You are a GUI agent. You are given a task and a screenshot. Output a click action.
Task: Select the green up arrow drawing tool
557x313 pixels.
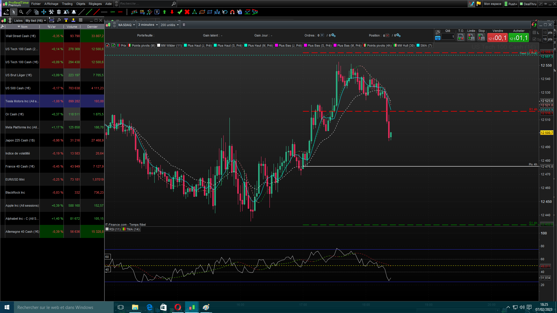[164, 12]
